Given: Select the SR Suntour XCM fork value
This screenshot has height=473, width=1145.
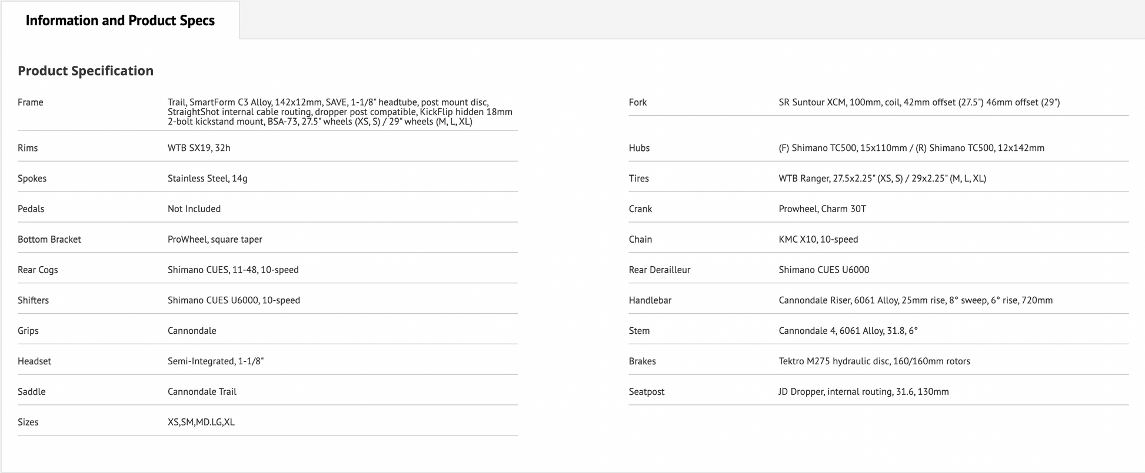Looking at the screenshot, I should (918, 102).
